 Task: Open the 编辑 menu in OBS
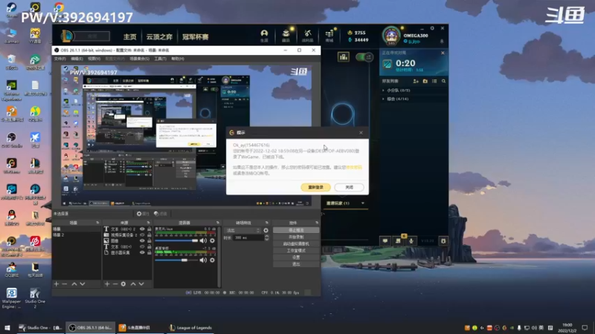[x=77, y=59]
